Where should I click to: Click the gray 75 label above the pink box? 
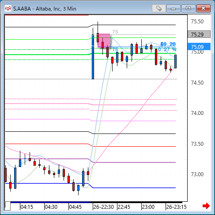[x=115, y=32]
